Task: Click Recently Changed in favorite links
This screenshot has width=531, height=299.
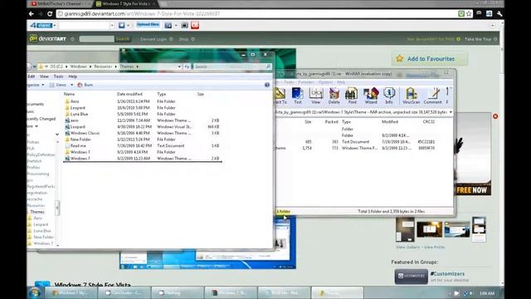Action: point(41,119)
